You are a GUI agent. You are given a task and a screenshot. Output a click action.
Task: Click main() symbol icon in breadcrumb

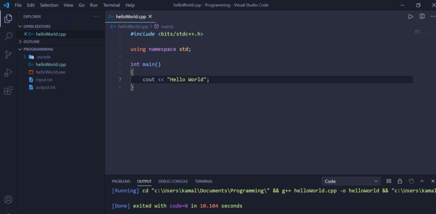coord(156,26)
